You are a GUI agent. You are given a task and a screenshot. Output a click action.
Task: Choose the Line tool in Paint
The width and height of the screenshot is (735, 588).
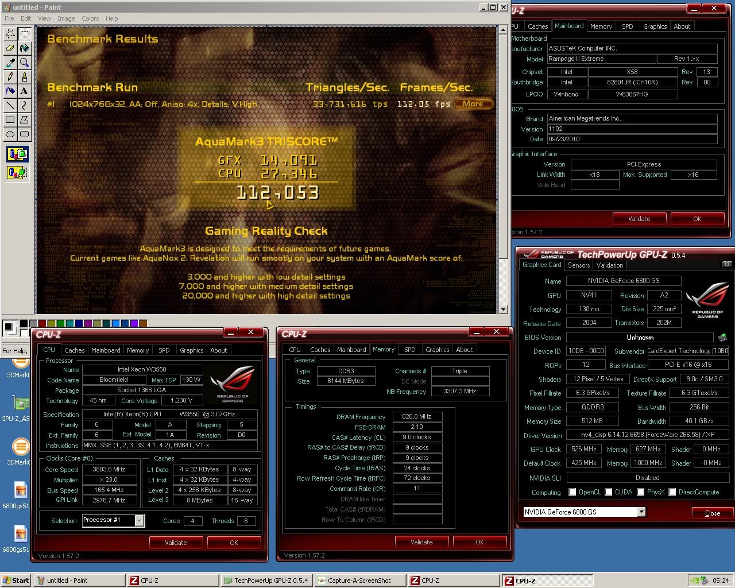point(10,106)
